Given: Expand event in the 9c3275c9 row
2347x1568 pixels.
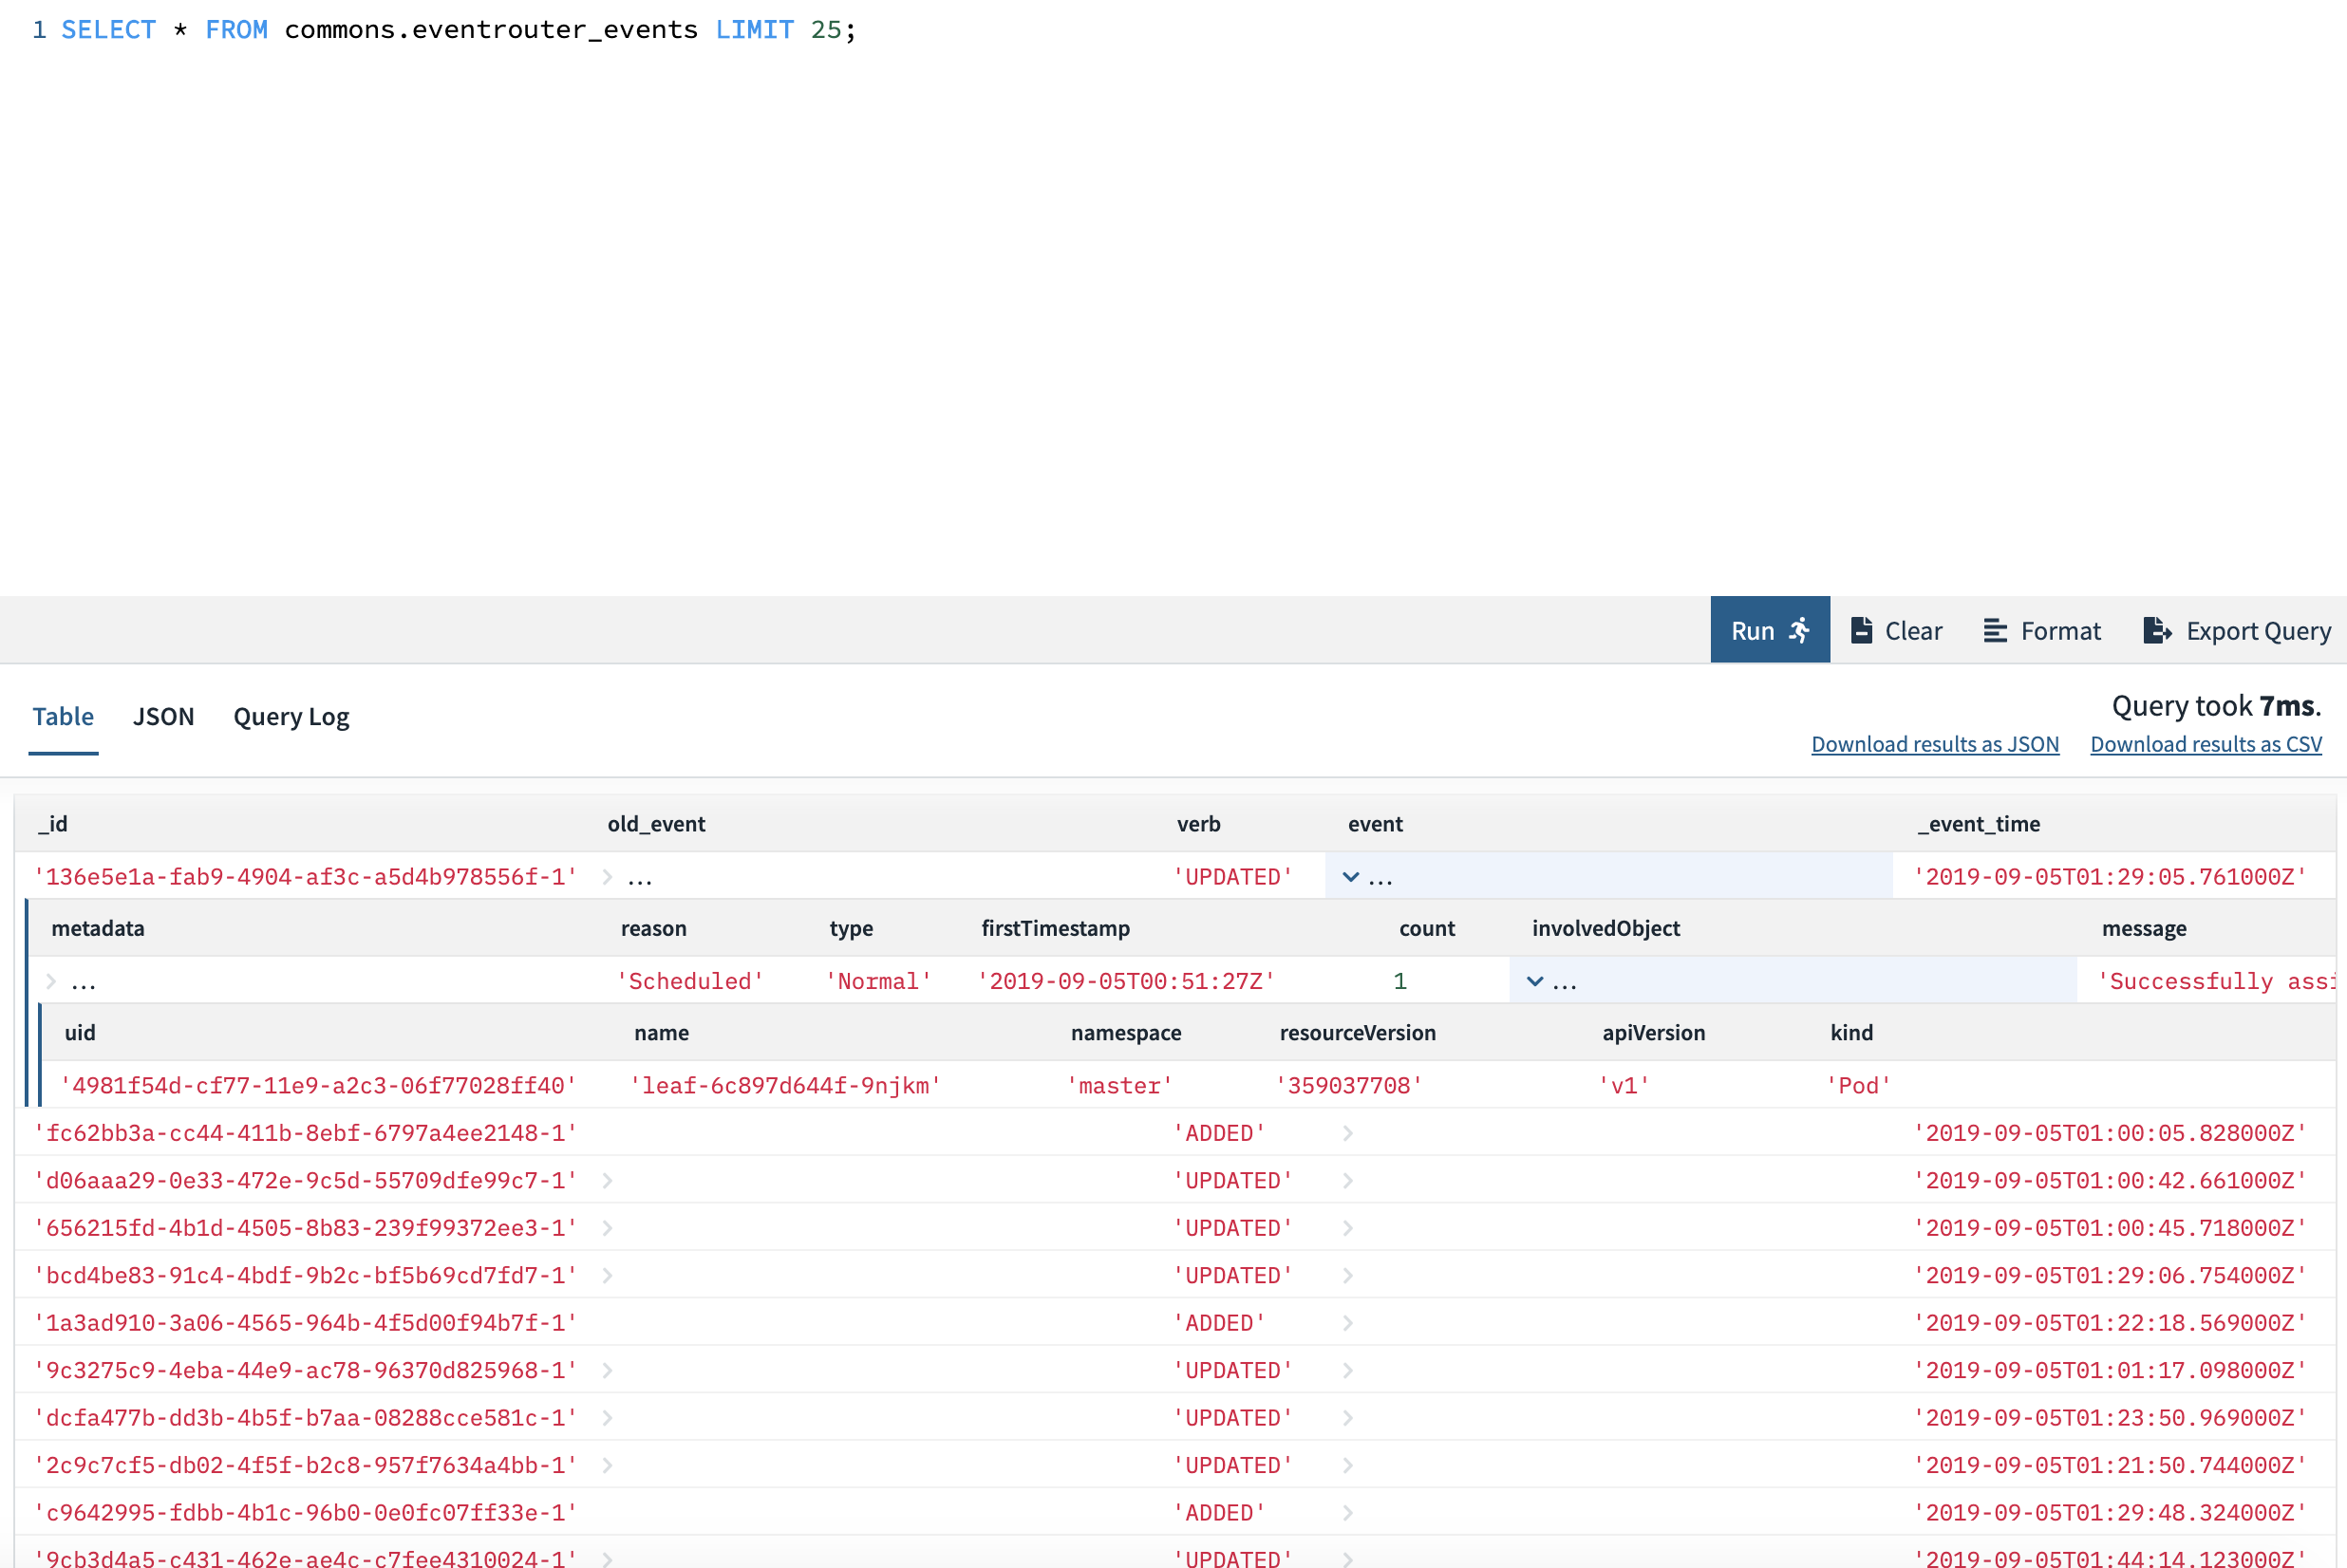Looking at the screenshot, I should coord(1348,1371).
